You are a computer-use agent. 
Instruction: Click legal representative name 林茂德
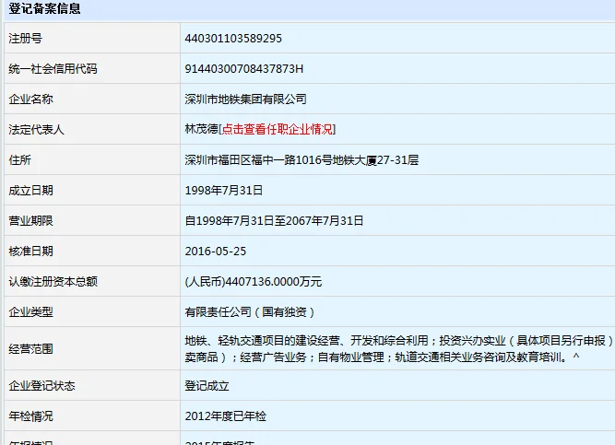click(201, 129)
